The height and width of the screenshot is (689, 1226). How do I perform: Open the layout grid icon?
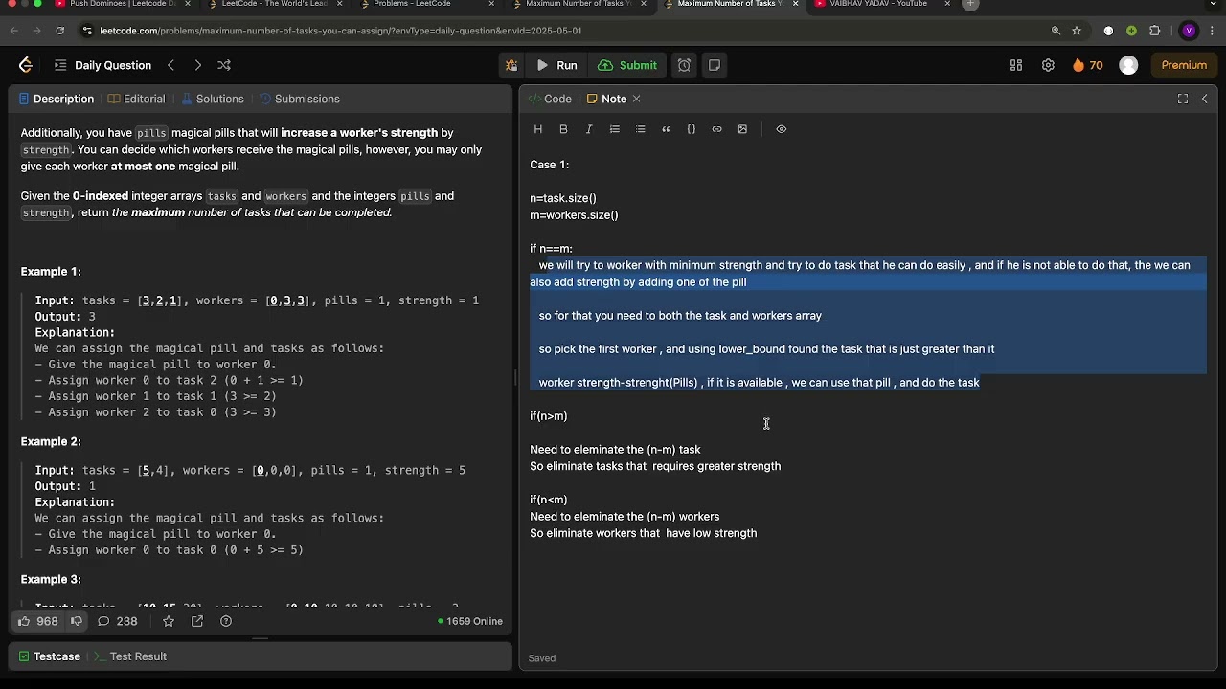[1016, 65]
